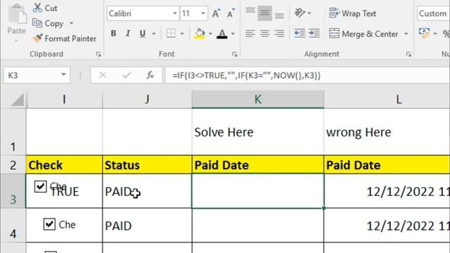Decrease cell indent
This screenshot has width=450, height=253.
click(300, 34)
